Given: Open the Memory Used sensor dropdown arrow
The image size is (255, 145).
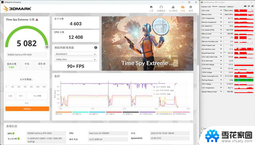Looking at the screenshot, I should (x=221, y=34).
